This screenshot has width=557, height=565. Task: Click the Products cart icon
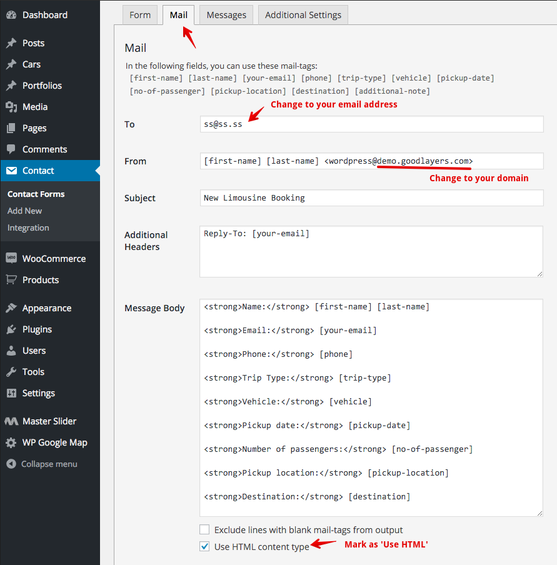[11, 279]
